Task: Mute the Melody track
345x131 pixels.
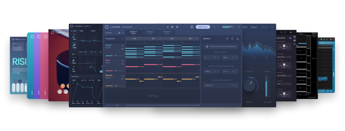Action: [x=123, y=79]
